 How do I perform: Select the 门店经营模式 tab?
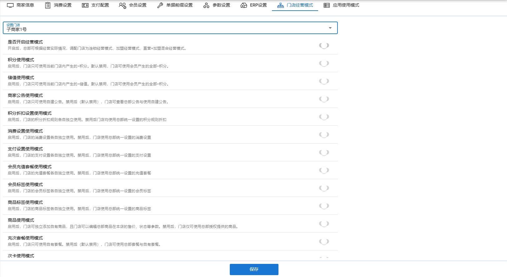(x=295, y=5)
